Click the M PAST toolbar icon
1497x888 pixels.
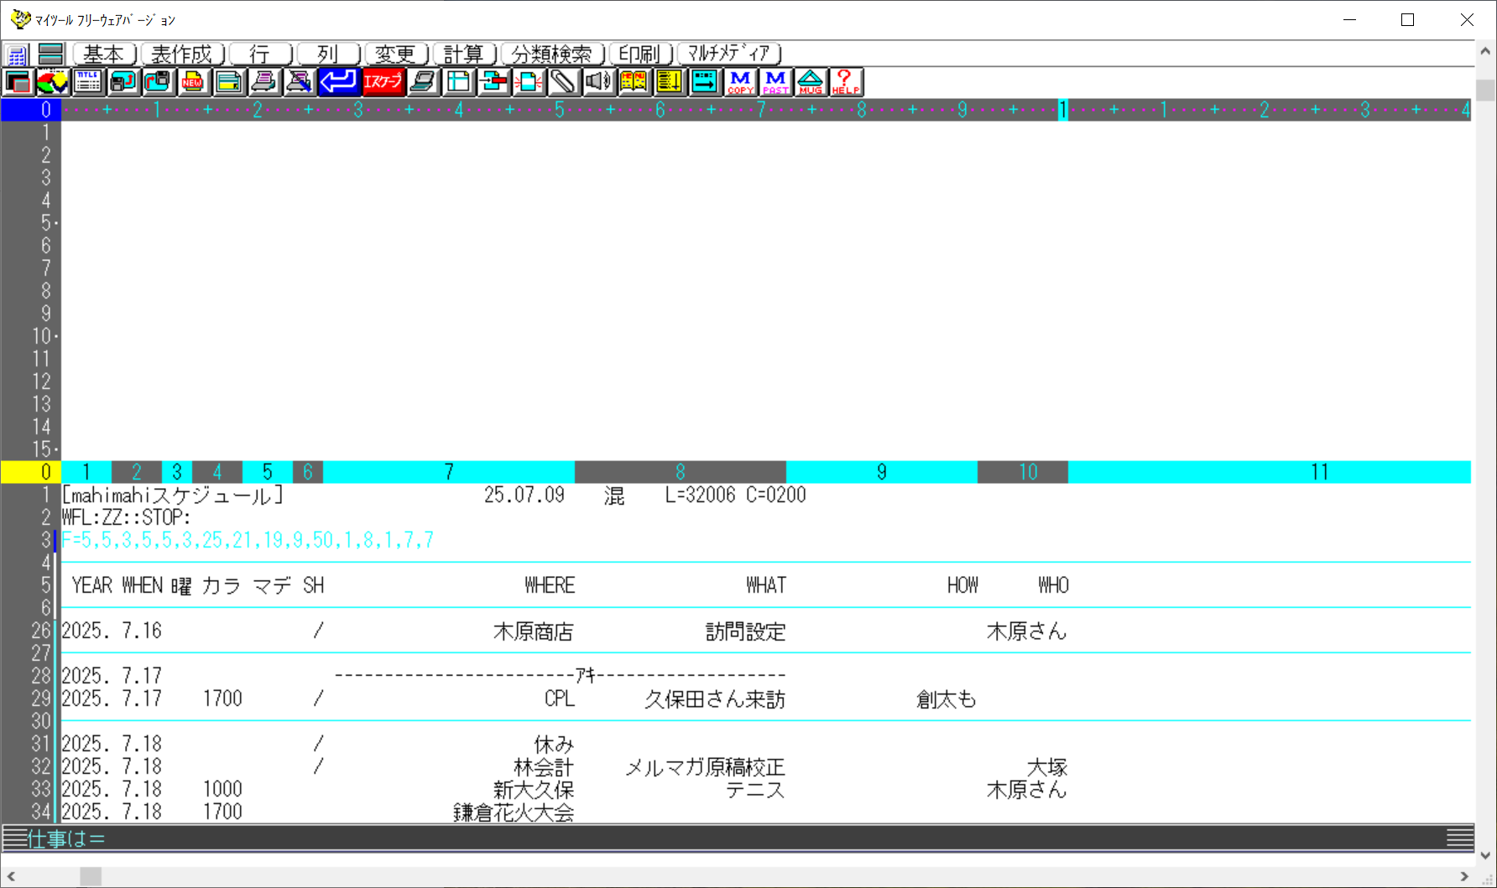[x=775, y=82]
